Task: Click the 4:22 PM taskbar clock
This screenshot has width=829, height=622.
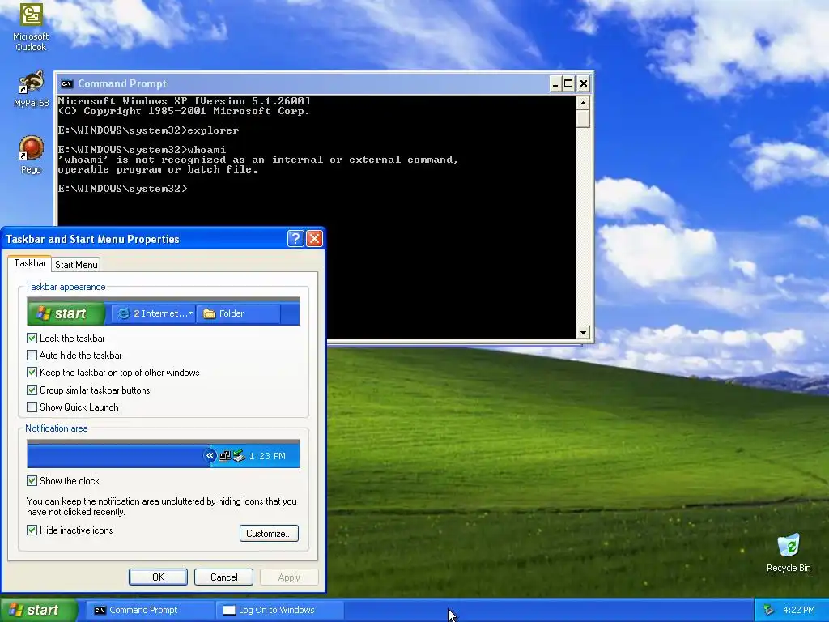Action: tap(798, 610)
